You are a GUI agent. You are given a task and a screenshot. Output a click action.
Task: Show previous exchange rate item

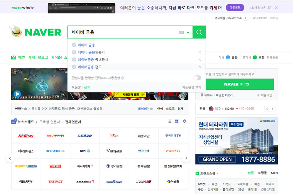[267, 108]
